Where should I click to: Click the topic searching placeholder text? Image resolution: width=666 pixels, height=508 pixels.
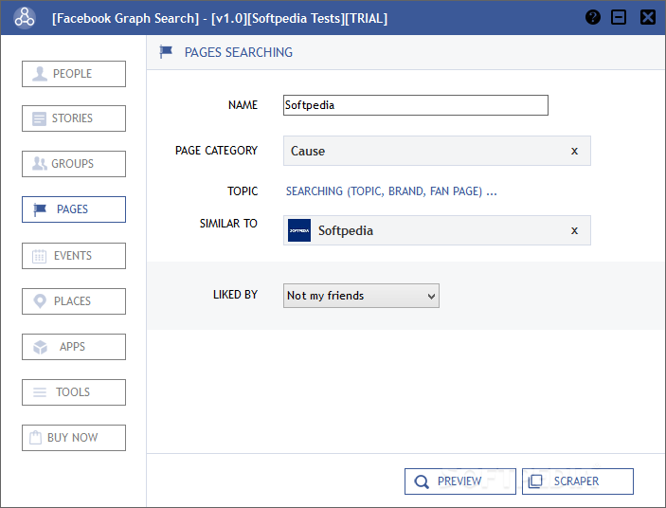(x=391, y=191)
